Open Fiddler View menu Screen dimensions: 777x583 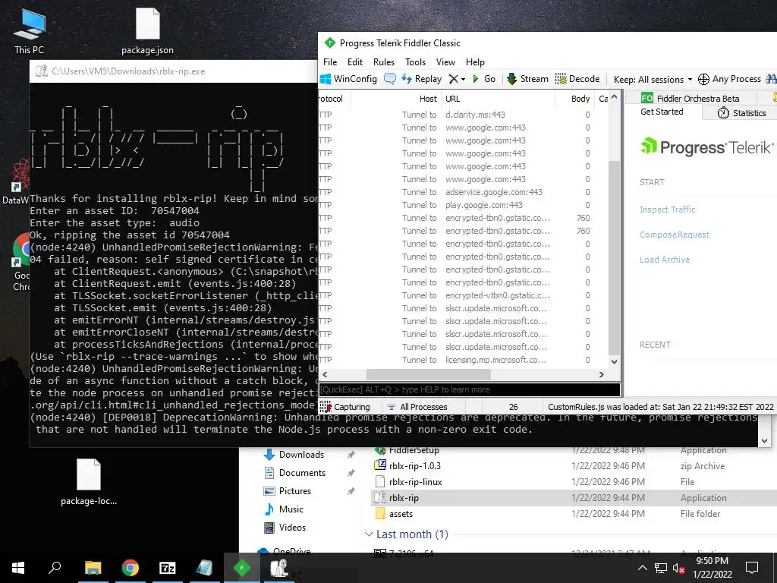pyautogui.click(x=445, y=62)
